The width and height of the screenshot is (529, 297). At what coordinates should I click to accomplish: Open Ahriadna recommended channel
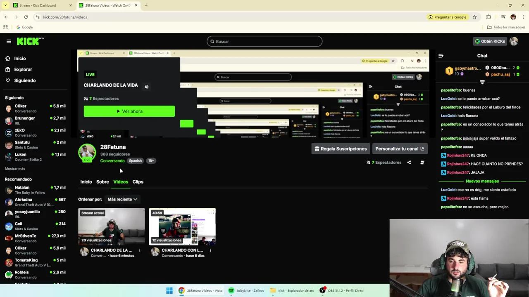point(35,202)
